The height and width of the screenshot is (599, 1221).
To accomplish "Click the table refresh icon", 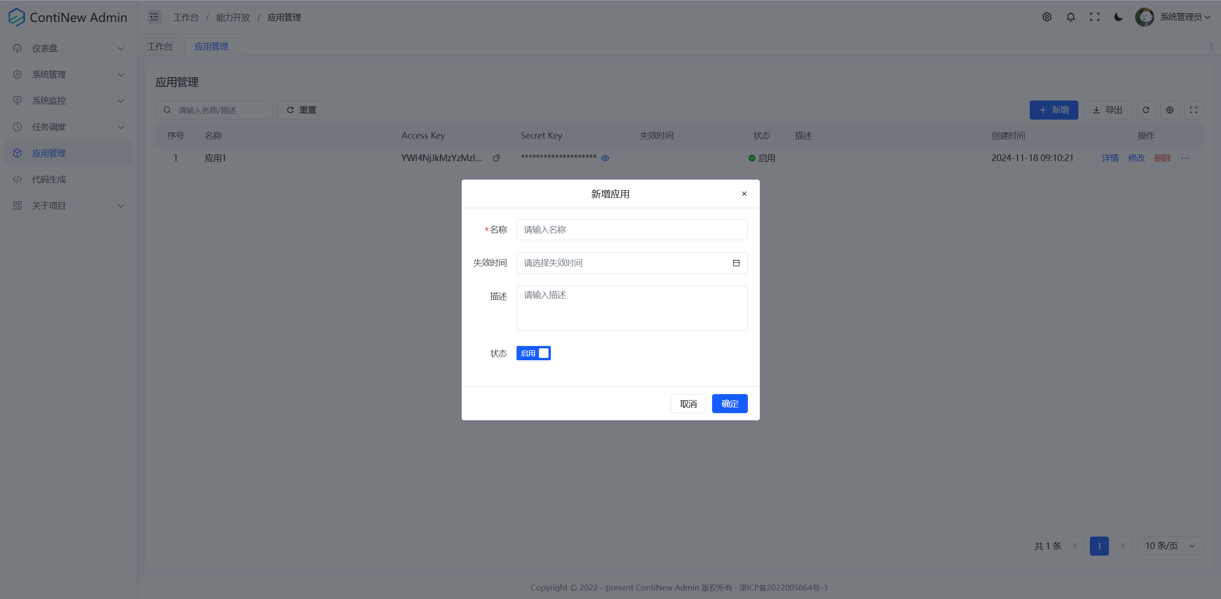I will pos(1146,110).
